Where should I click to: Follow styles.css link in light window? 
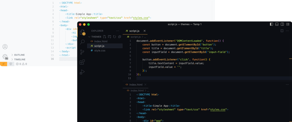coord(141,18)
